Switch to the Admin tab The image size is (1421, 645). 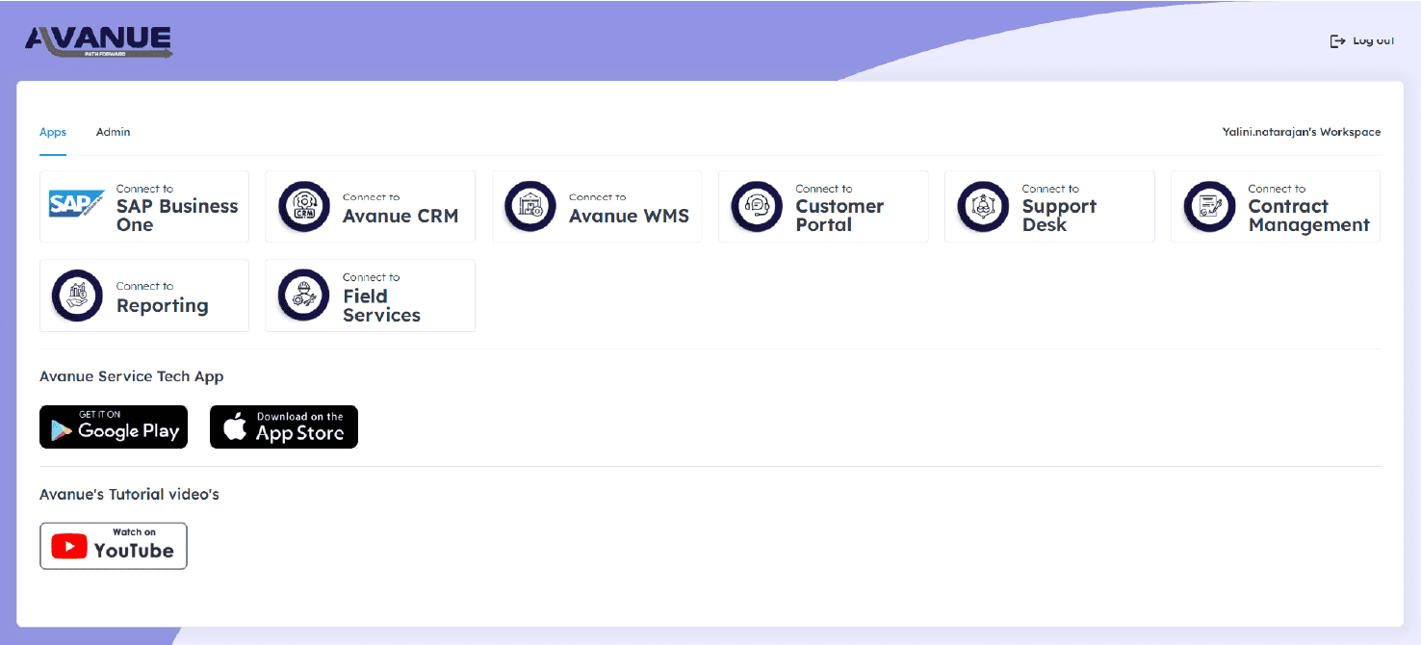pos(113,132)
